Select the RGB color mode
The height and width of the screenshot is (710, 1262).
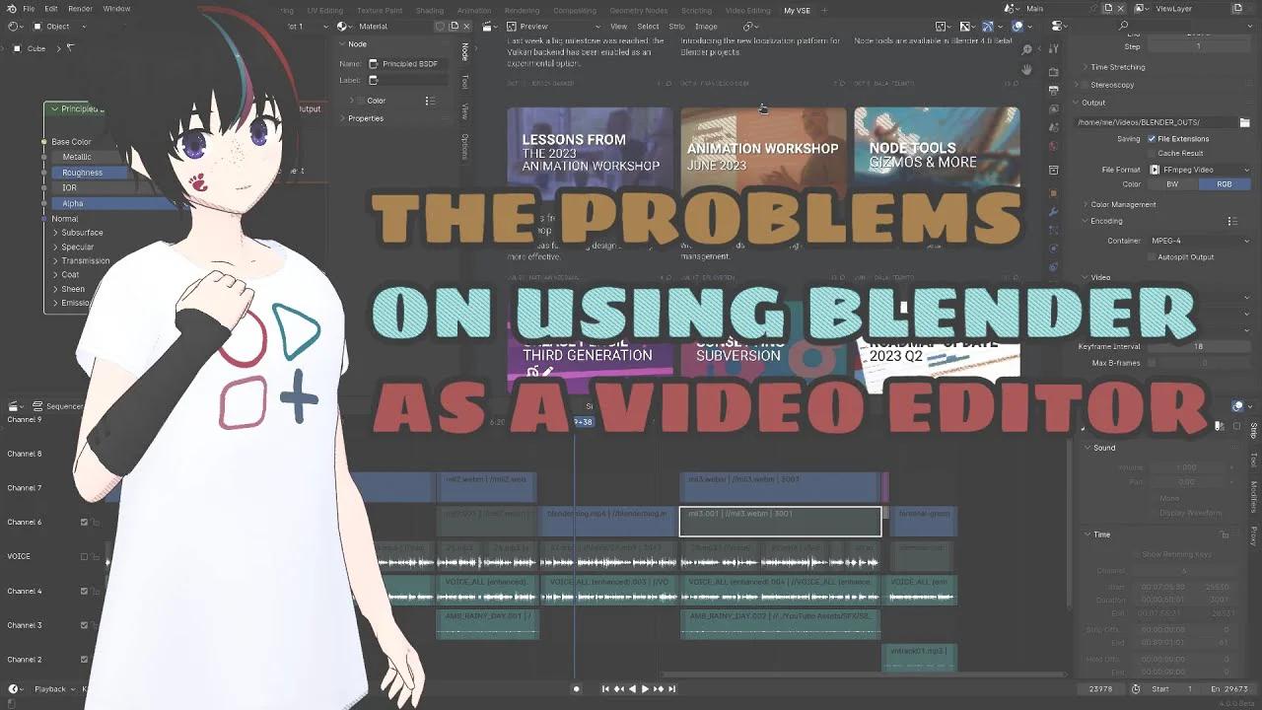(1225, 184)
